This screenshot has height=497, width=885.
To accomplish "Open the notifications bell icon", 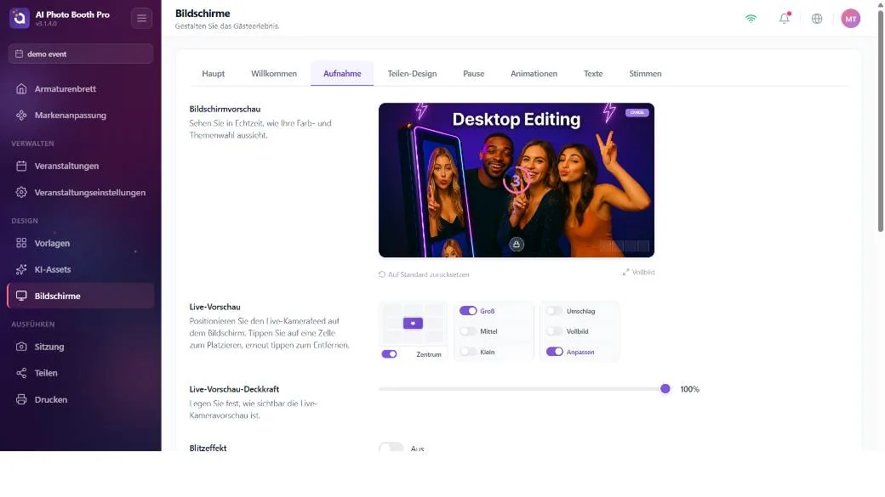I will (x=784, y=18).
